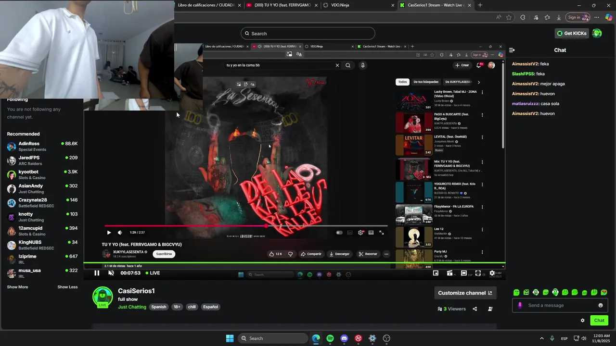Expand the list with Show More
The image size is (616, 346).
(17, 287)
